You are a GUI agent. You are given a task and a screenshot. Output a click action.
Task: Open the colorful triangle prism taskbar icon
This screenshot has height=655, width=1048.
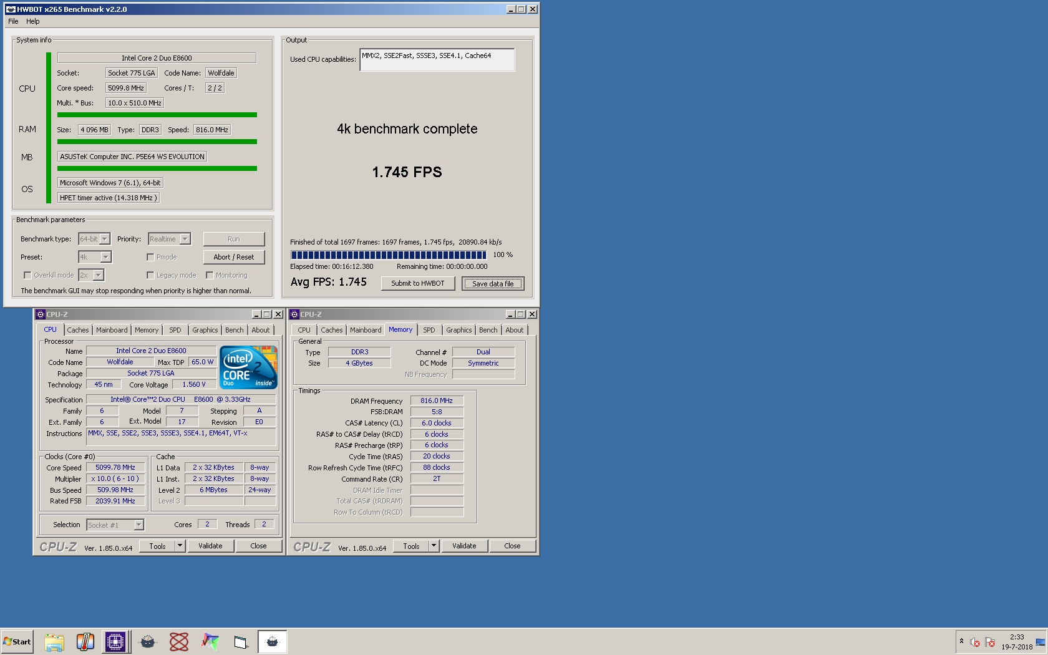(x=210, y=641)
